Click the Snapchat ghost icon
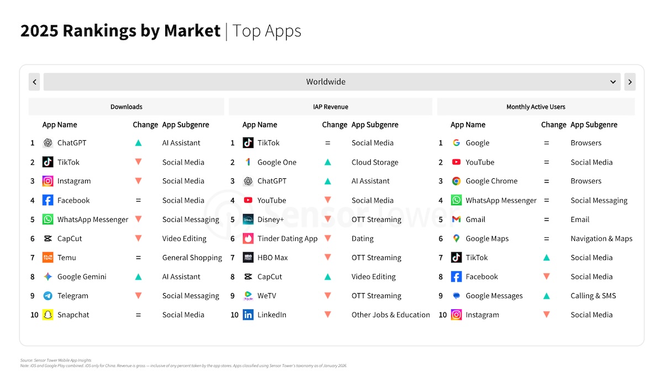Image resolution: width=663 pixels, height=382 pixels. click(x=48, y=315)
